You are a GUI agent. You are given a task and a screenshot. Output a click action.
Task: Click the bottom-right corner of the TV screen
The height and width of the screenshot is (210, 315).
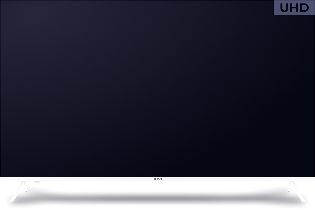point(313,176)
